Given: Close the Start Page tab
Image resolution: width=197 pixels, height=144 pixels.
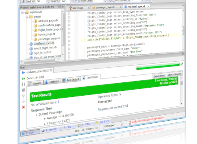Looking at the screenshot, I should (x=88, y=8).
